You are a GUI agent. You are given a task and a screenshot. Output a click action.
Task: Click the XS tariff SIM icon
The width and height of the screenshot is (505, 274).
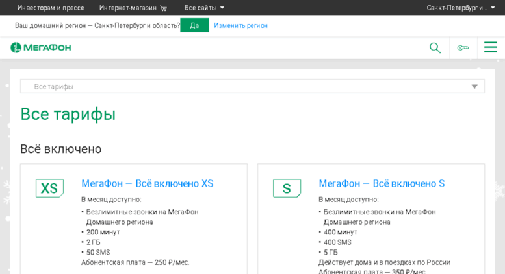[x=49, y=188]
